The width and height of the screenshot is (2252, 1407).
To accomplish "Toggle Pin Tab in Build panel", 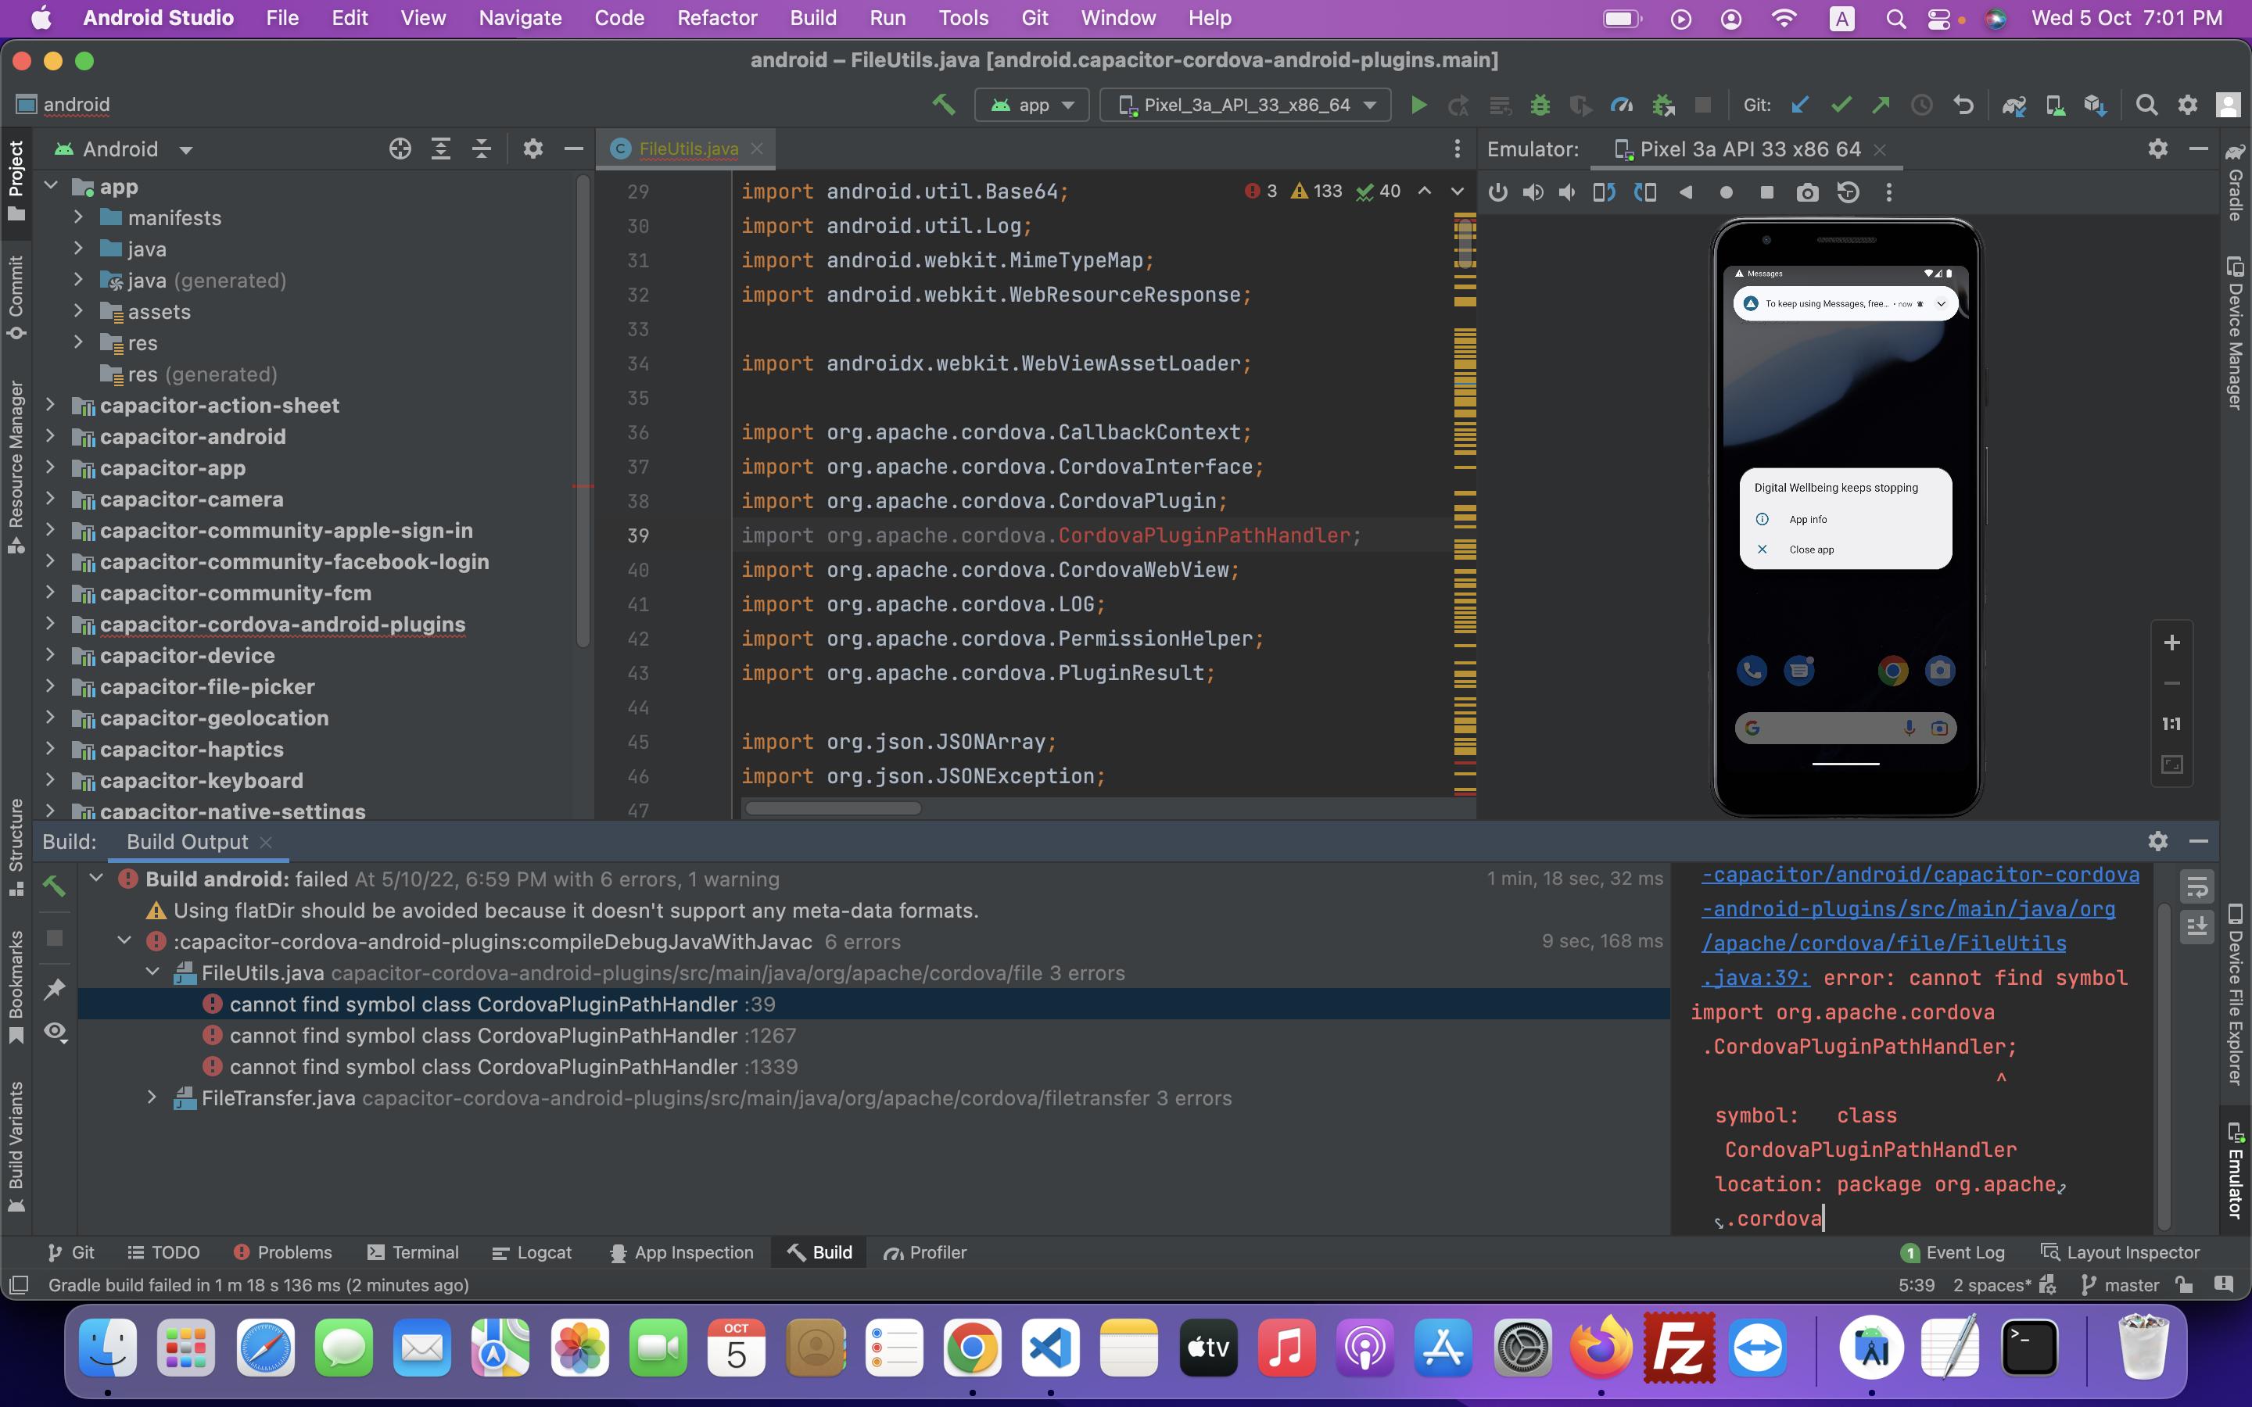I will 55,989.
